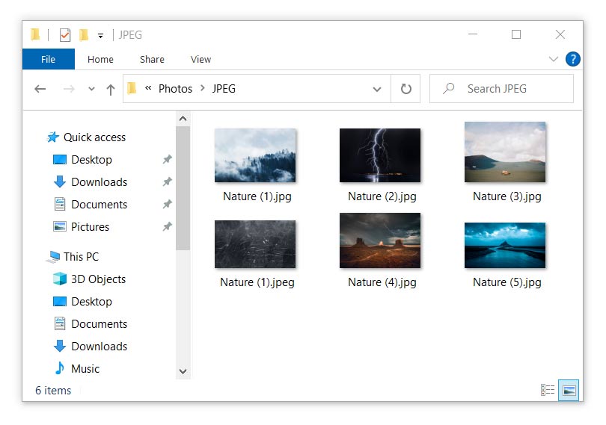This screenshot has width=606, height=425.
Task: Expand the ribbon with the chevron
Action: (x=554, y=59)
